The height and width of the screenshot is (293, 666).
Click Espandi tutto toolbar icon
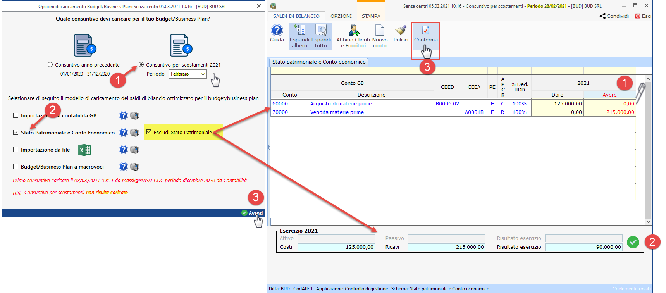coord(321,36)
